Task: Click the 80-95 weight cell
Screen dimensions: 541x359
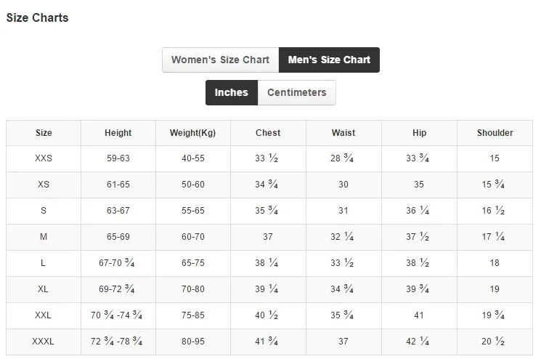Action: point(193,342)
